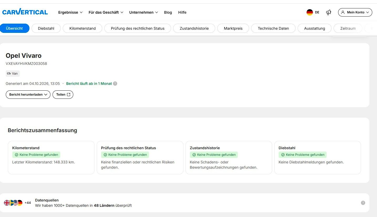
Task: Go to the Zustandshistorie tab
Action: (x=194, y=28)
